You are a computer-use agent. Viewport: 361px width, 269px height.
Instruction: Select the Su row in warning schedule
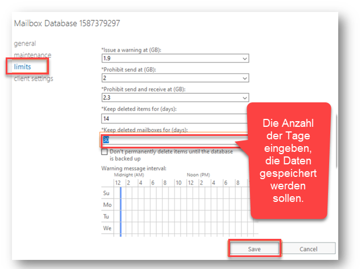(x=106, y=193)
